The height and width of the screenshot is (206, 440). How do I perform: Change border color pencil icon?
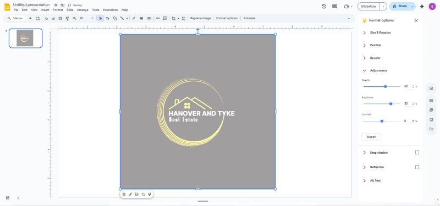tap(134, 18)
